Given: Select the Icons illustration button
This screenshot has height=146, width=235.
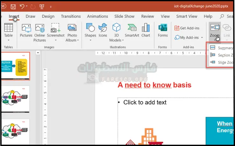Looking at the screenshot, I should [103, 32].
